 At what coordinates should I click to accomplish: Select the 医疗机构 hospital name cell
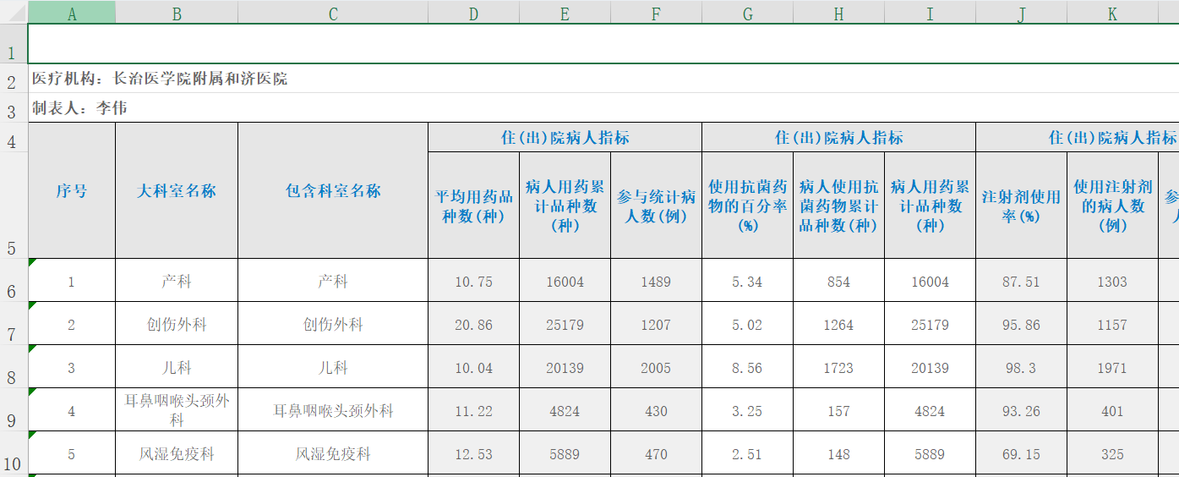click(x=160, y=79)
